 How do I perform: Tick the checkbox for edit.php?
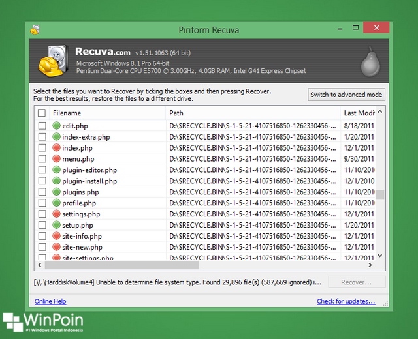coord(42,126)
